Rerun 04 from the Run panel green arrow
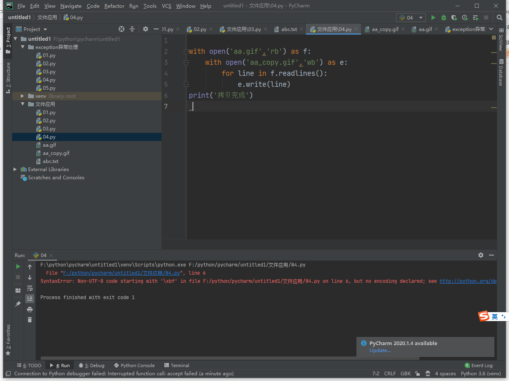The width and height of the screenshot is (509, 381). [x=18, y=266]
